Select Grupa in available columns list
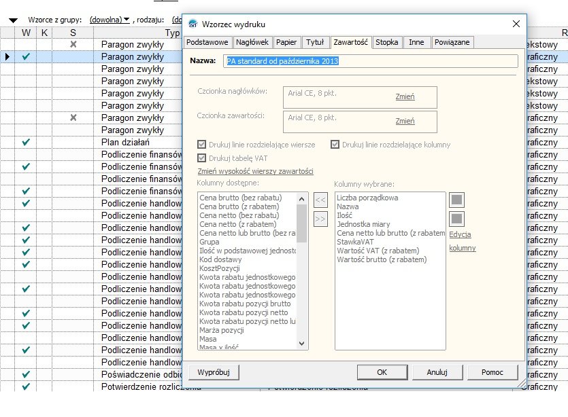 [210, 242]
